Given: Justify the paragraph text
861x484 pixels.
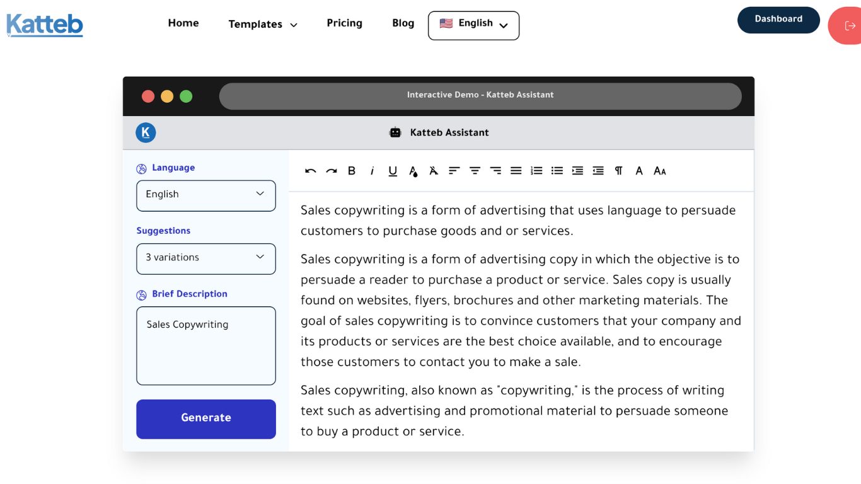Looking at the screenshot, I should (516, 171).
